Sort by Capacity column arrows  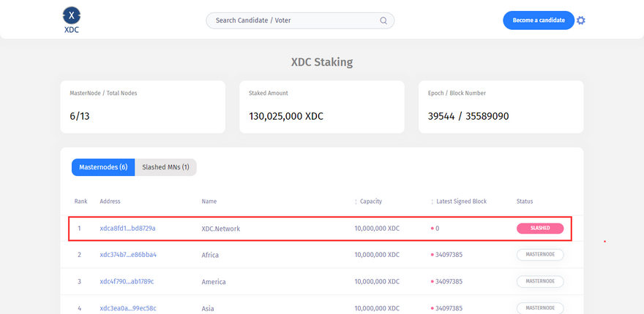point(356,202)
